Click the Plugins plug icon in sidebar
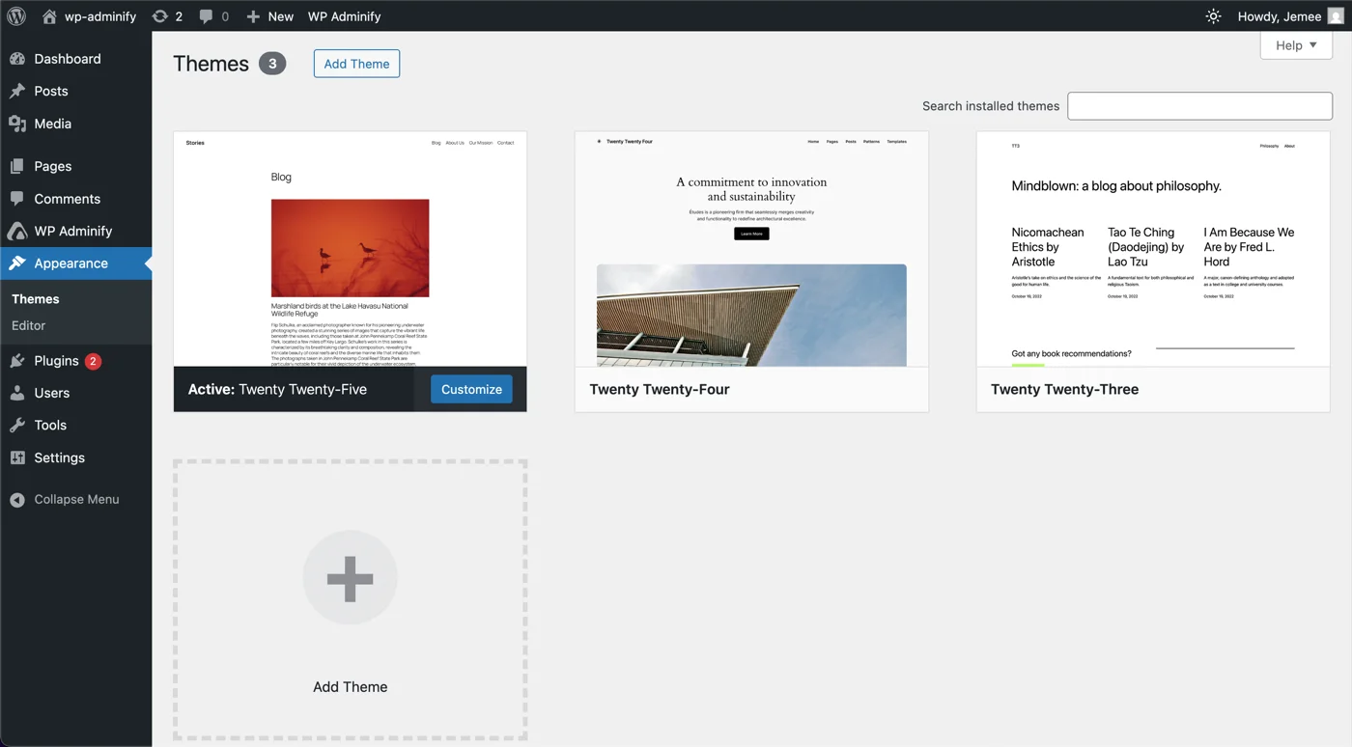This screenshot has height=747, width=1352. coord(17,361)
